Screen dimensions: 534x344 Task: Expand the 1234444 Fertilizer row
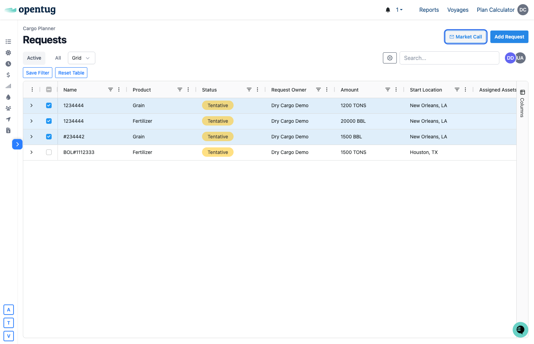(x=32, y=121)
